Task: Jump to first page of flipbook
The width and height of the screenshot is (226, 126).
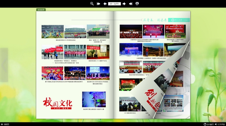Action: pyautogui.click(x=98, y=4)
